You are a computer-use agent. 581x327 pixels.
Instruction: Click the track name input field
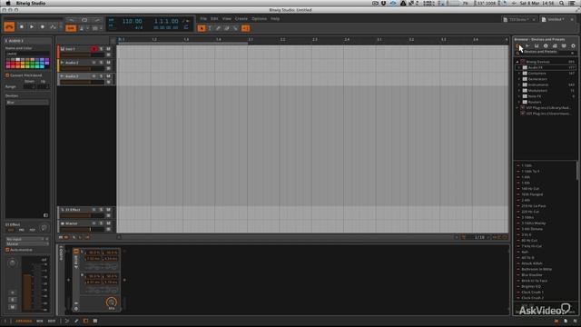pyautogui.click(x=27, y=54)
